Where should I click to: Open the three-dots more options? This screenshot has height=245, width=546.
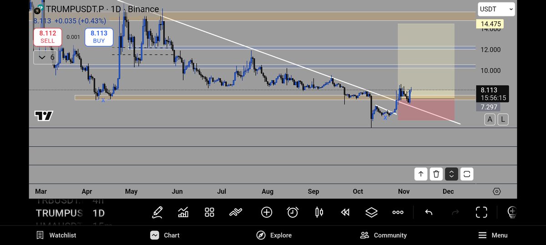point(398,212)
